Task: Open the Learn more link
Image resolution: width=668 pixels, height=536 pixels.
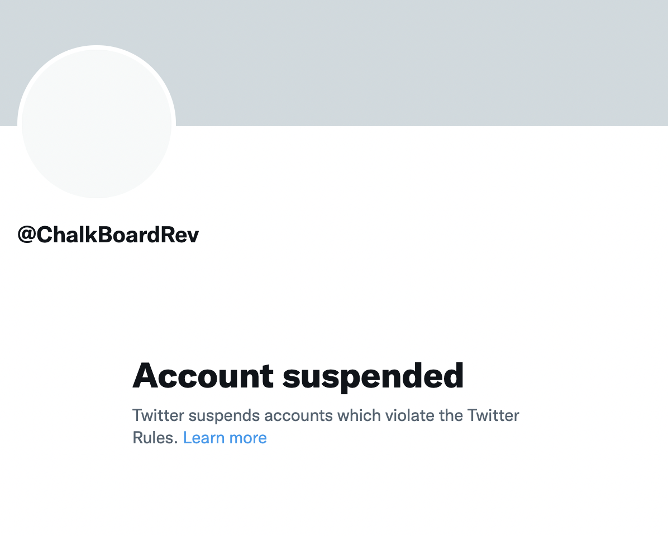Action: [x=225, y=438]
